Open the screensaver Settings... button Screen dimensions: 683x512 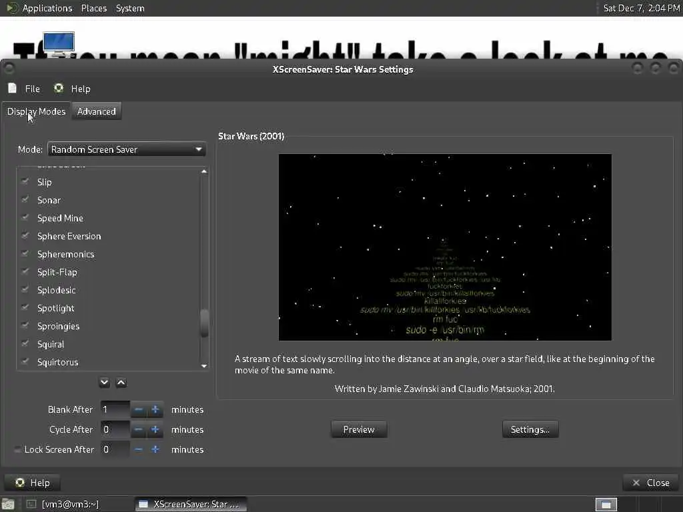(x=530, y=430)
